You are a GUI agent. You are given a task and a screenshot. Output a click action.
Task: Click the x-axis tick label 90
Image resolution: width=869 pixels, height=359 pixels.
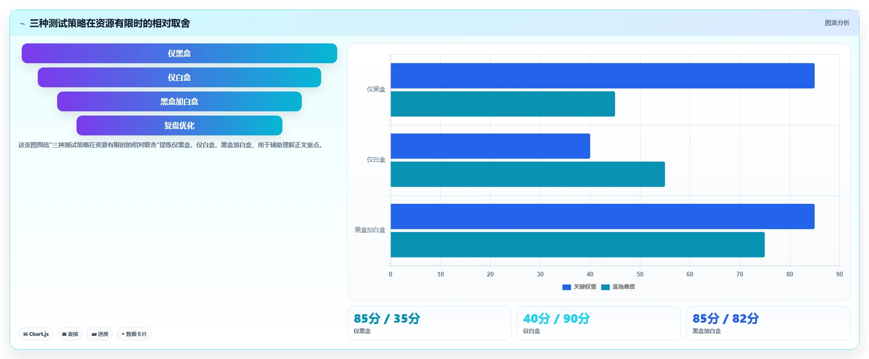pos(839,274)
